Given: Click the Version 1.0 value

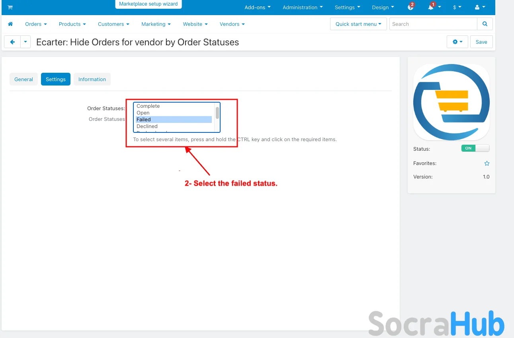Looking at the screenshot, I should click(x=486, y=177).
